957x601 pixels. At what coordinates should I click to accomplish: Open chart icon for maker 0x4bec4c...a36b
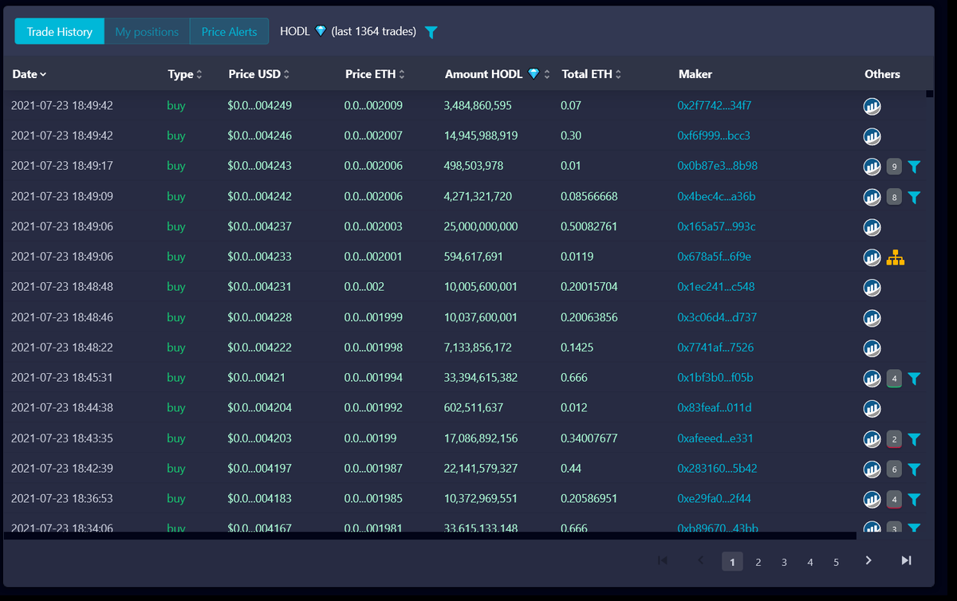872,197
